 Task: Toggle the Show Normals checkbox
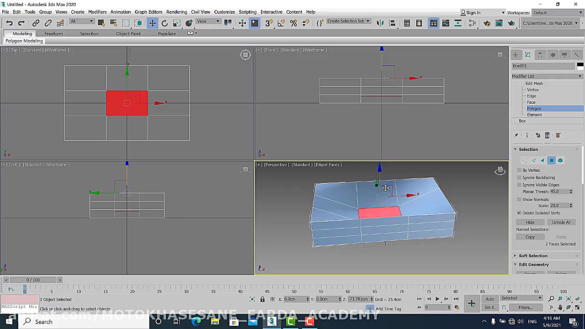pyautogui.click(x=519, y=200)
